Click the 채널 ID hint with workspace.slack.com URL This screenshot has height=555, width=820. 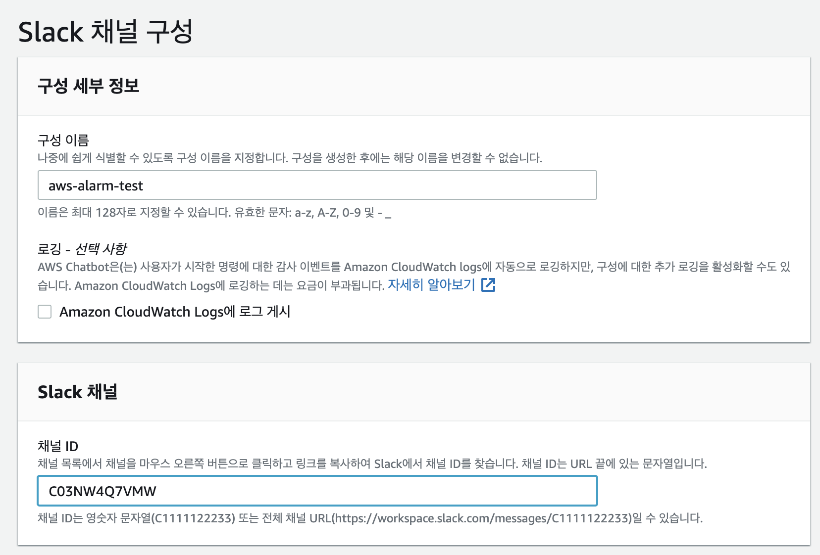click(x=370, y=518)
